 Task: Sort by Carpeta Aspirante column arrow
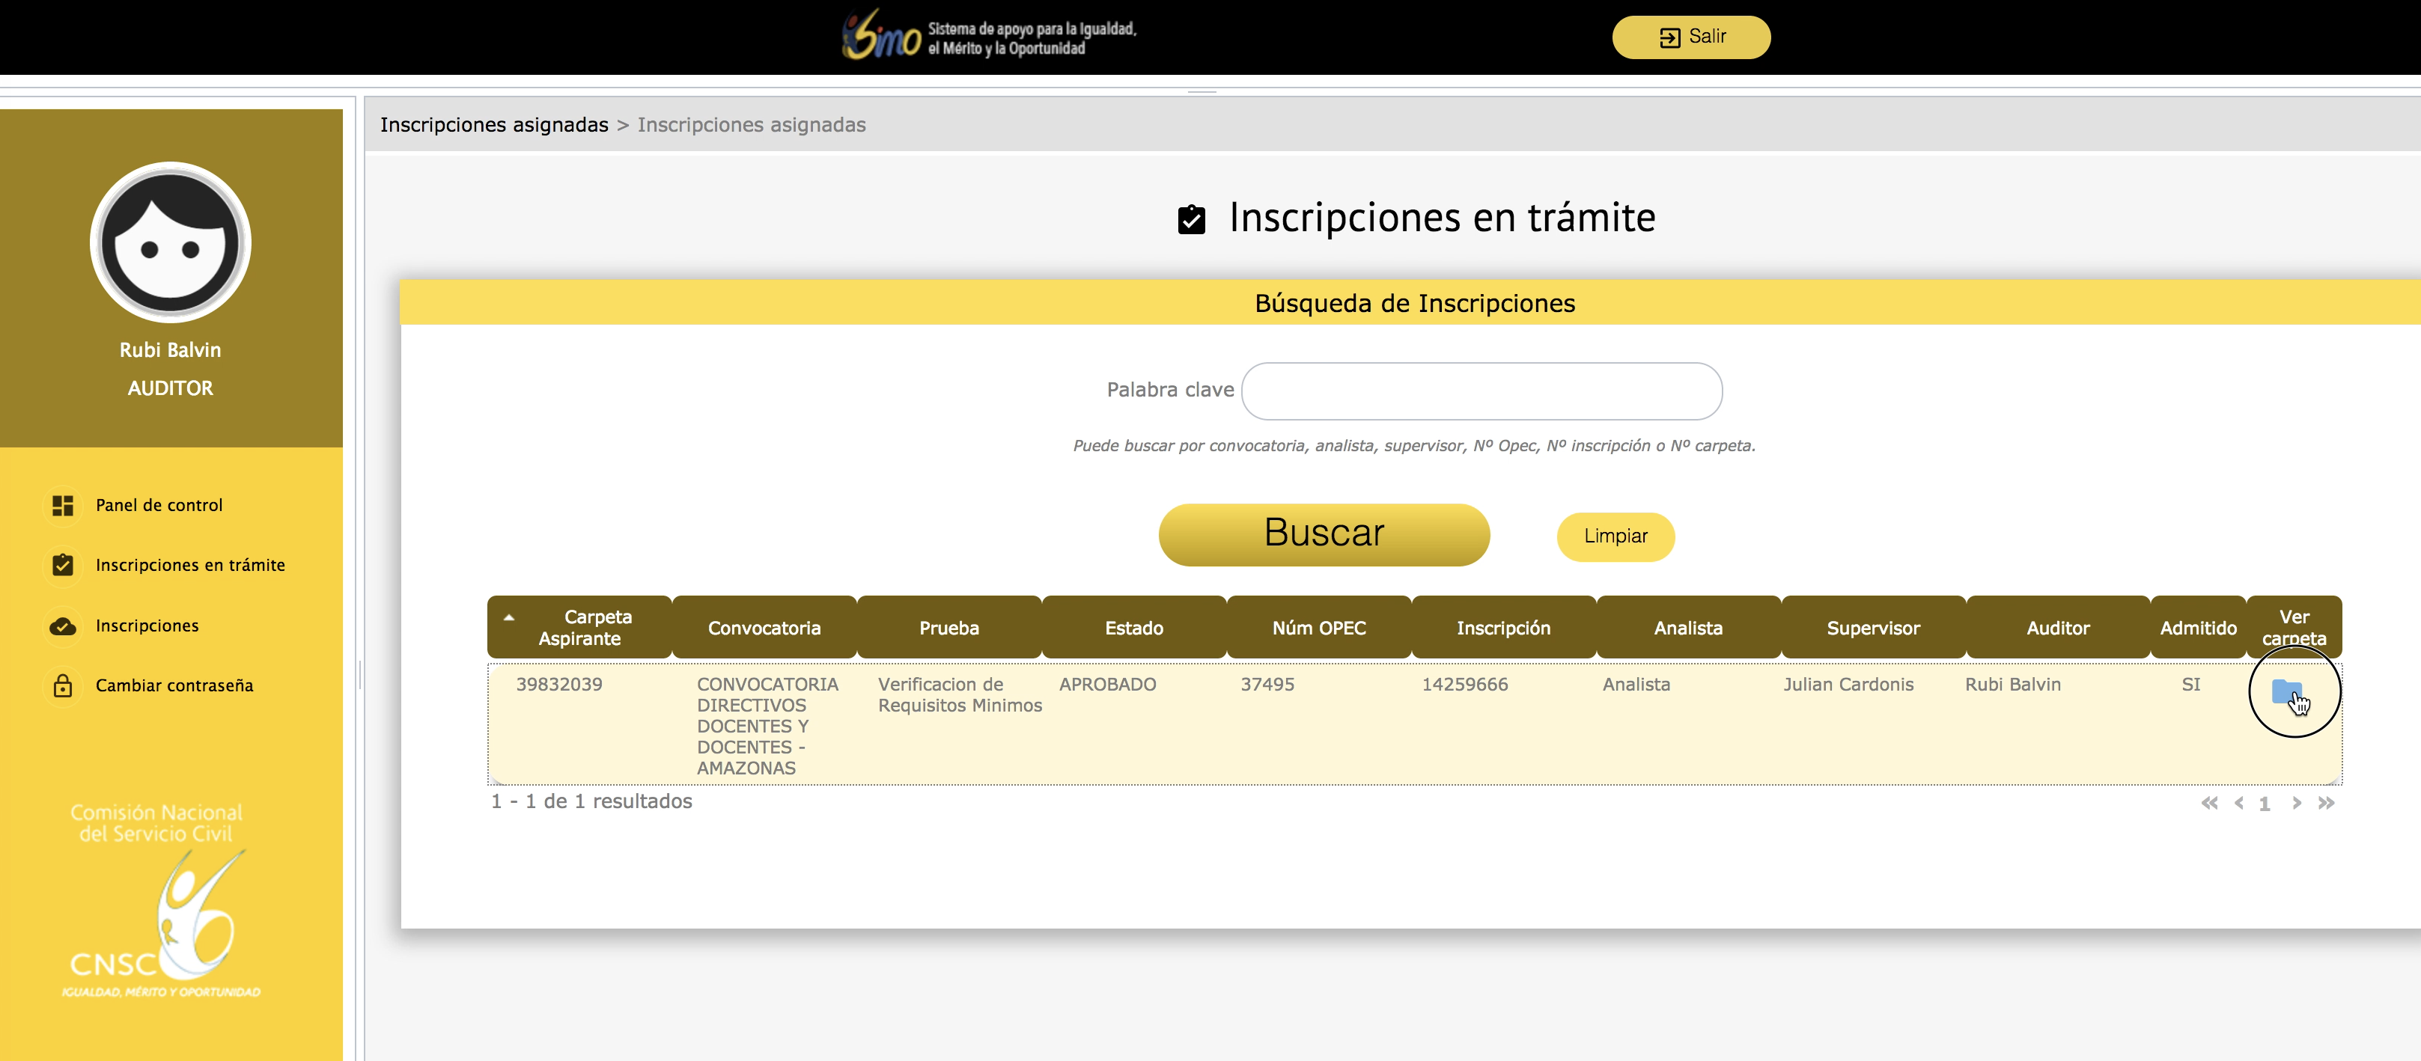[508, 618]
